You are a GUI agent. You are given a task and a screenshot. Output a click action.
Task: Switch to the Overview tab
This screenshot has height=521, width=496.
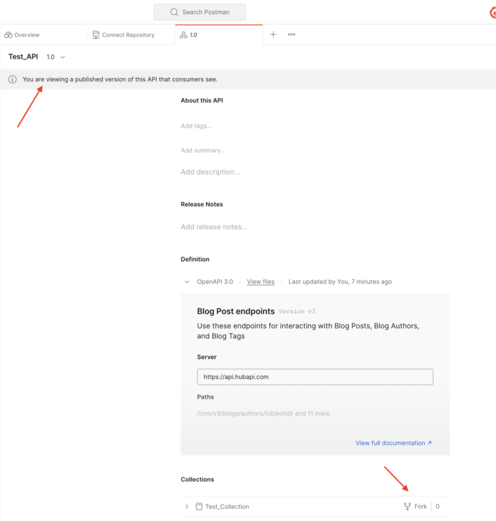(22, 35)
